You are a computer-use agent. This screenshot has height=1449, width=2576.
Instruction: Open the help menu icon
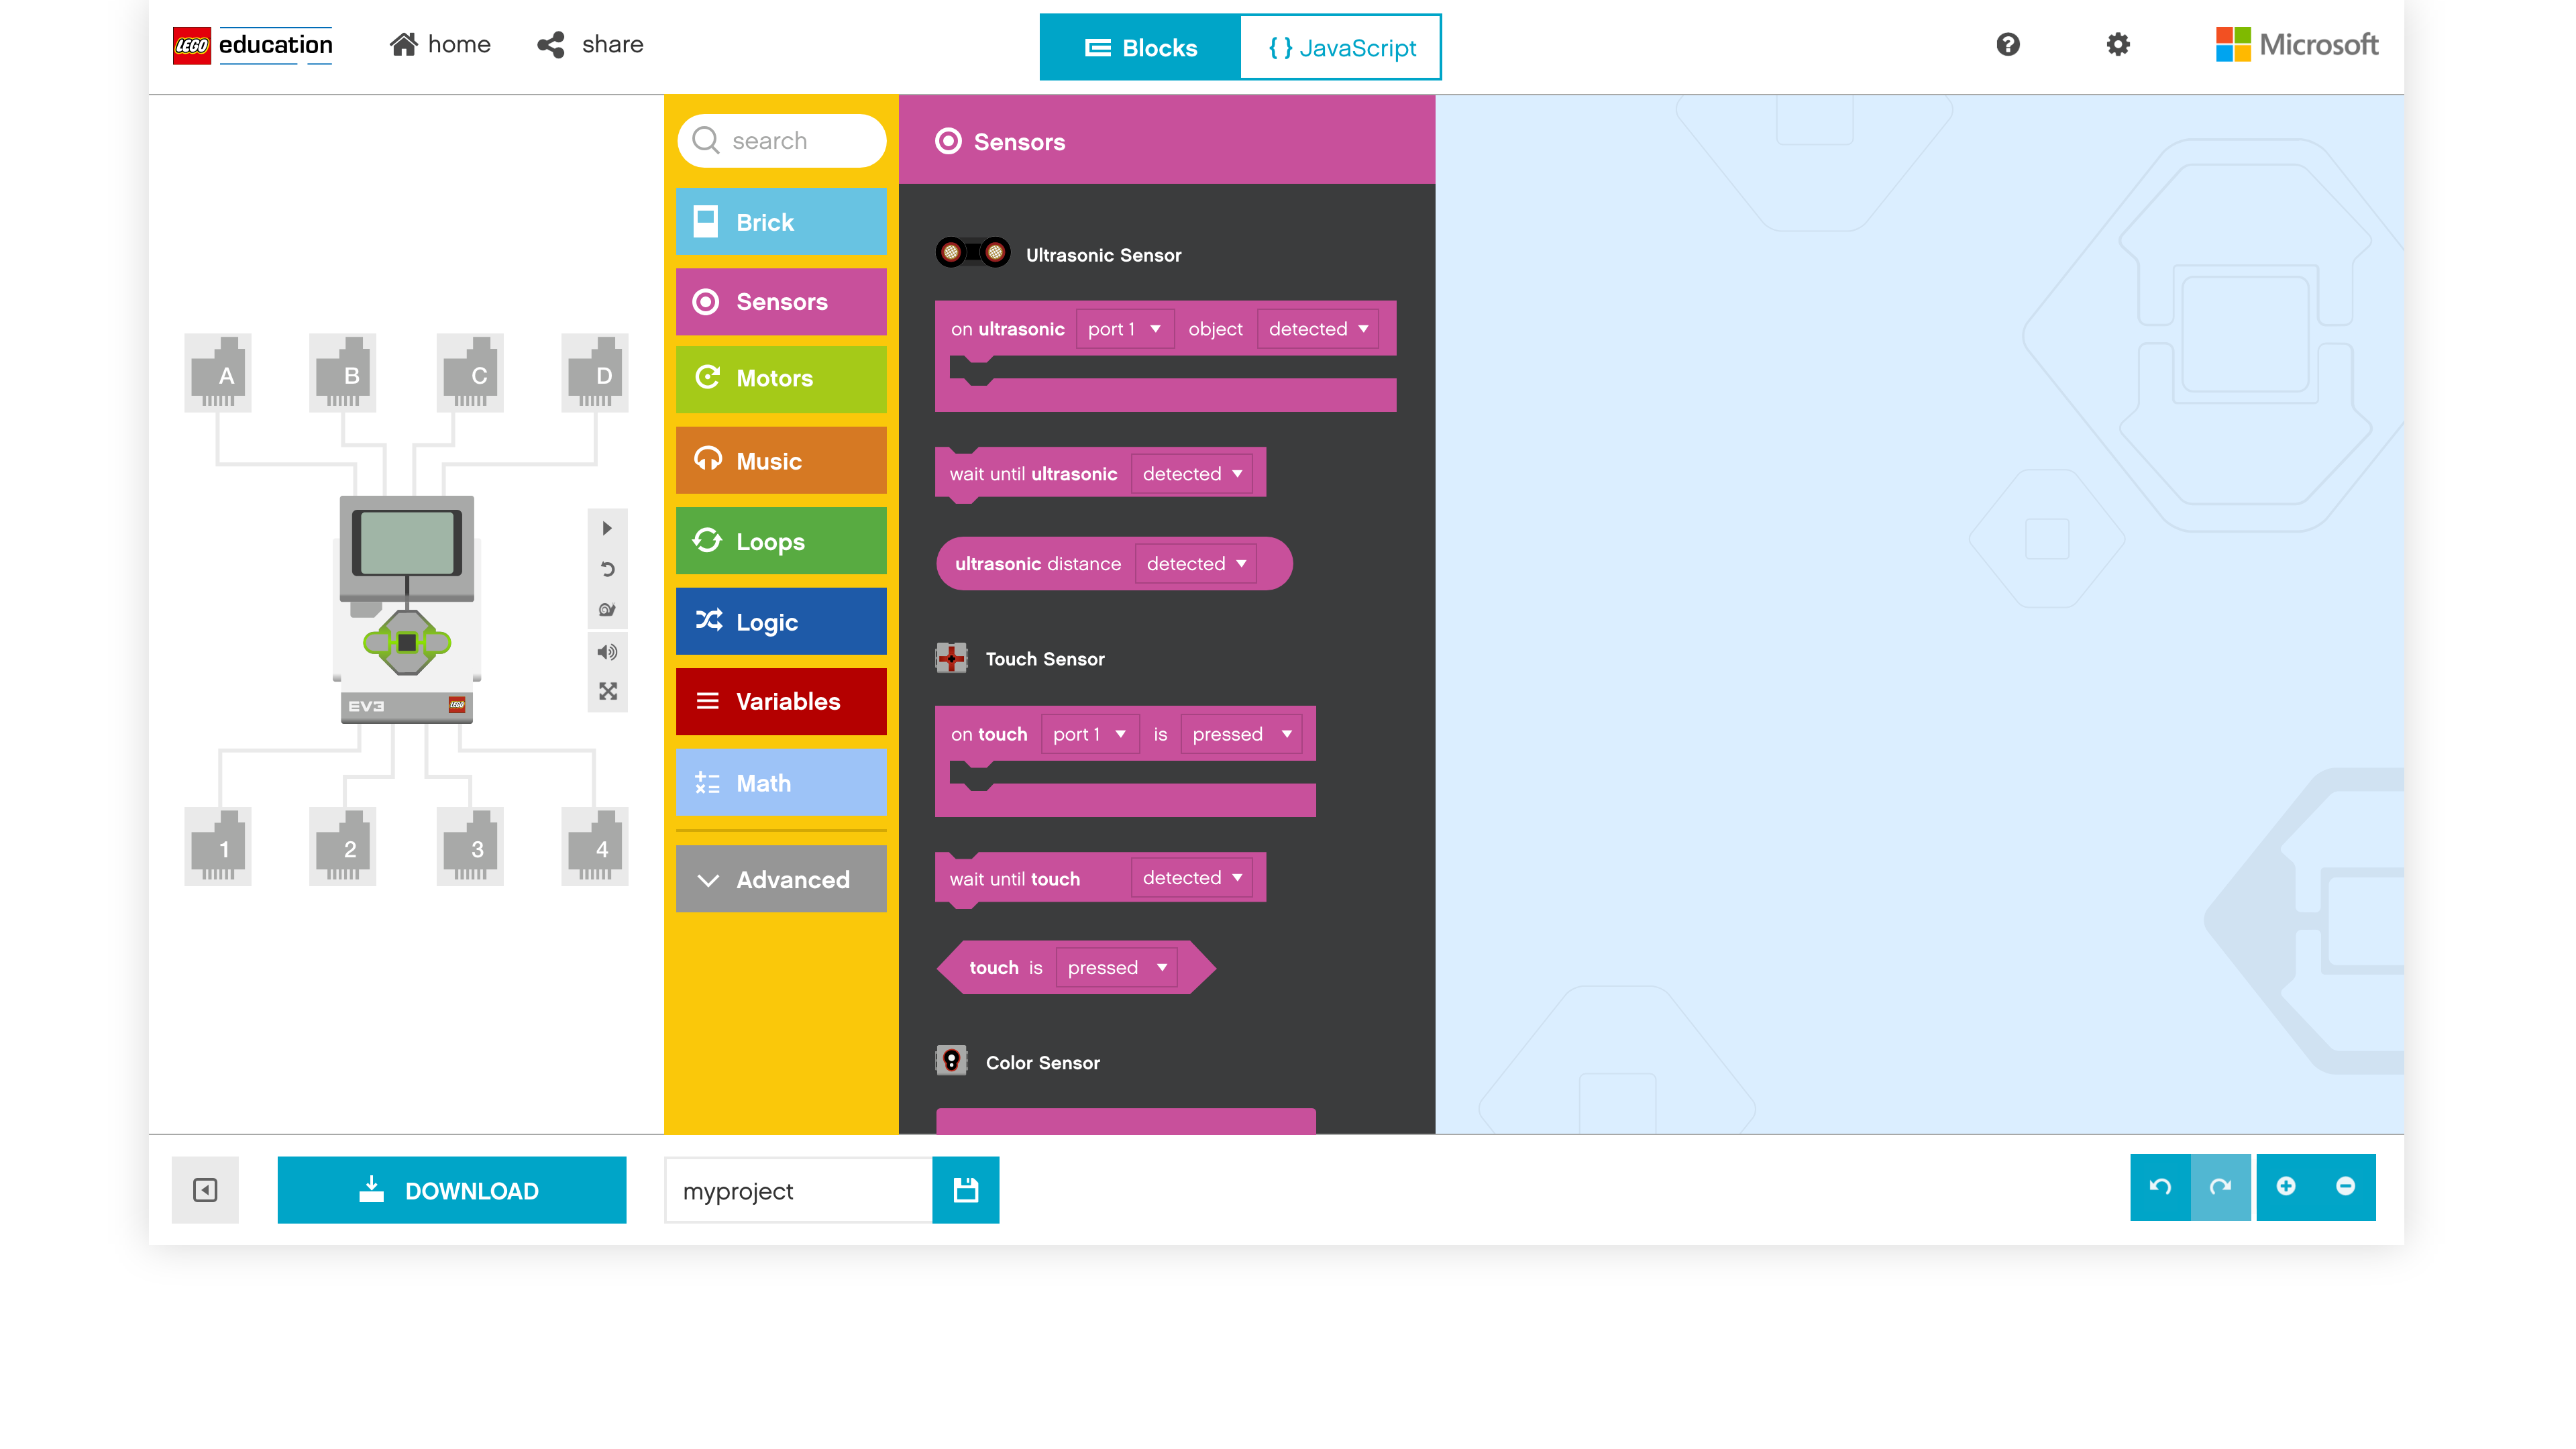click(2007, 44)
